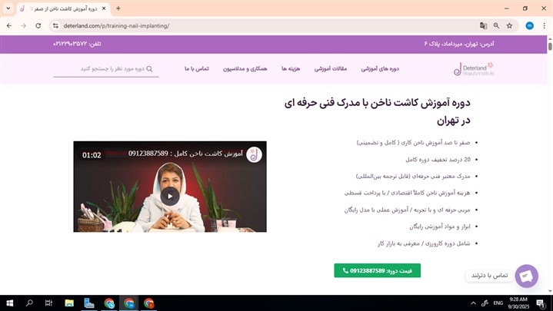Open the Windows Start menu

10,303
